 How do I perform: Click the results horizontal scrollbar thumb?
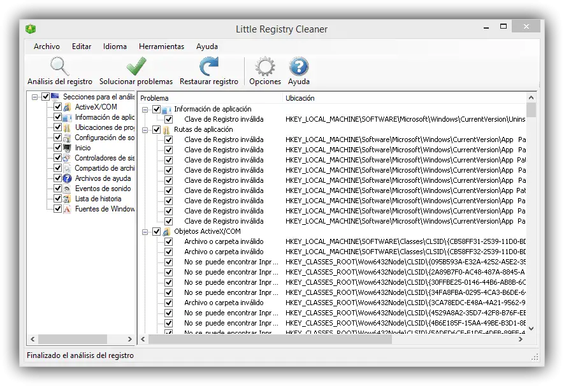tap(270, 339)
